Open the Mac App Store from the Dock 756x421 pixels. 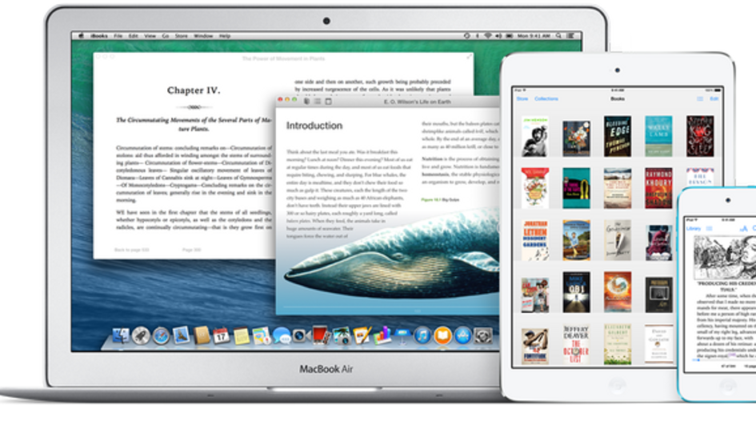coord(462,335)
